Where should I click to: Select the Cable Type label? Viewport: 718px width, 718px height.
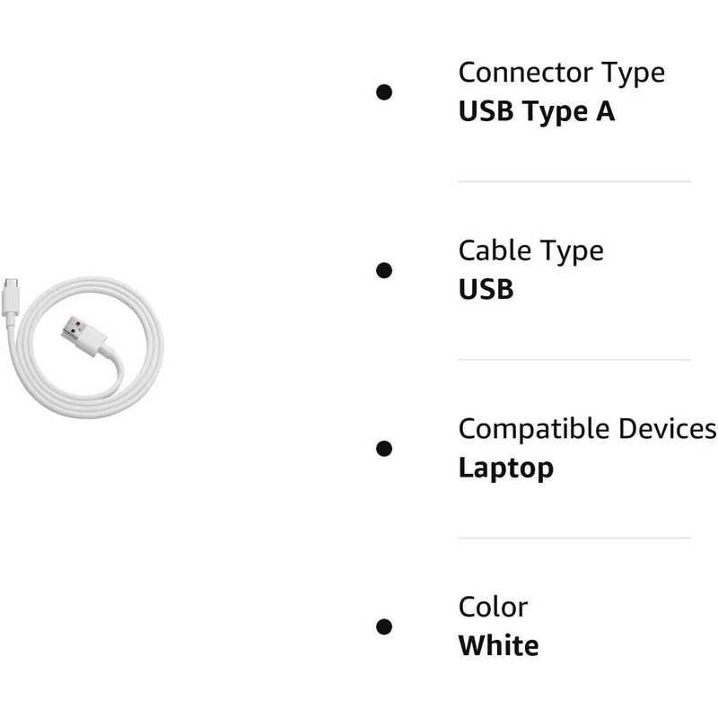[530, 250]
